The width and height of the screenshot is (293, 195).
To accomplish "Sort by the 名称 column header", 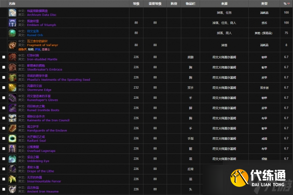I will 12,4.
